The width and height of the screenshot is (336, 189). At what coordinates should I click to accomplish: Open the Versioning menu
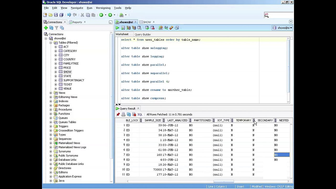(103, 8)
